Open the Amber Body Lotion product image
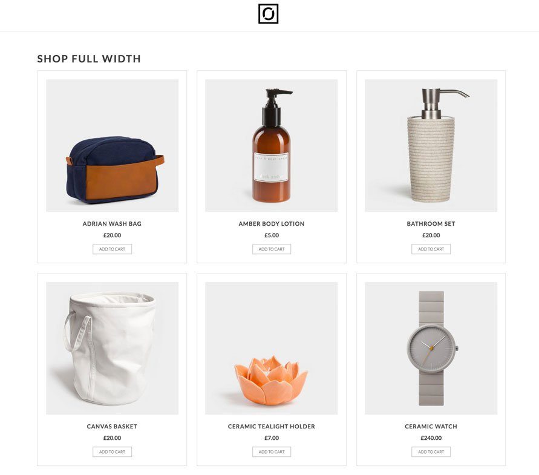Viewport: 539px width, 475px height. (x=271, y=145)
